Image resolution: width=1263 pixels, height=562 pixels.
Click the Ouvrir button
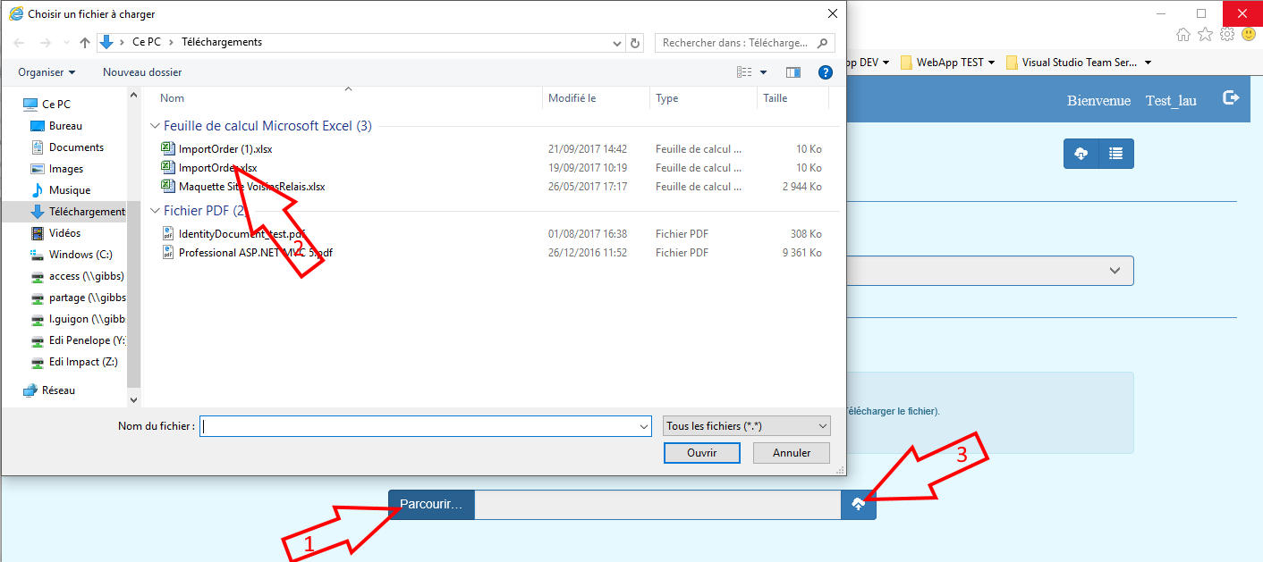[701, 453]
